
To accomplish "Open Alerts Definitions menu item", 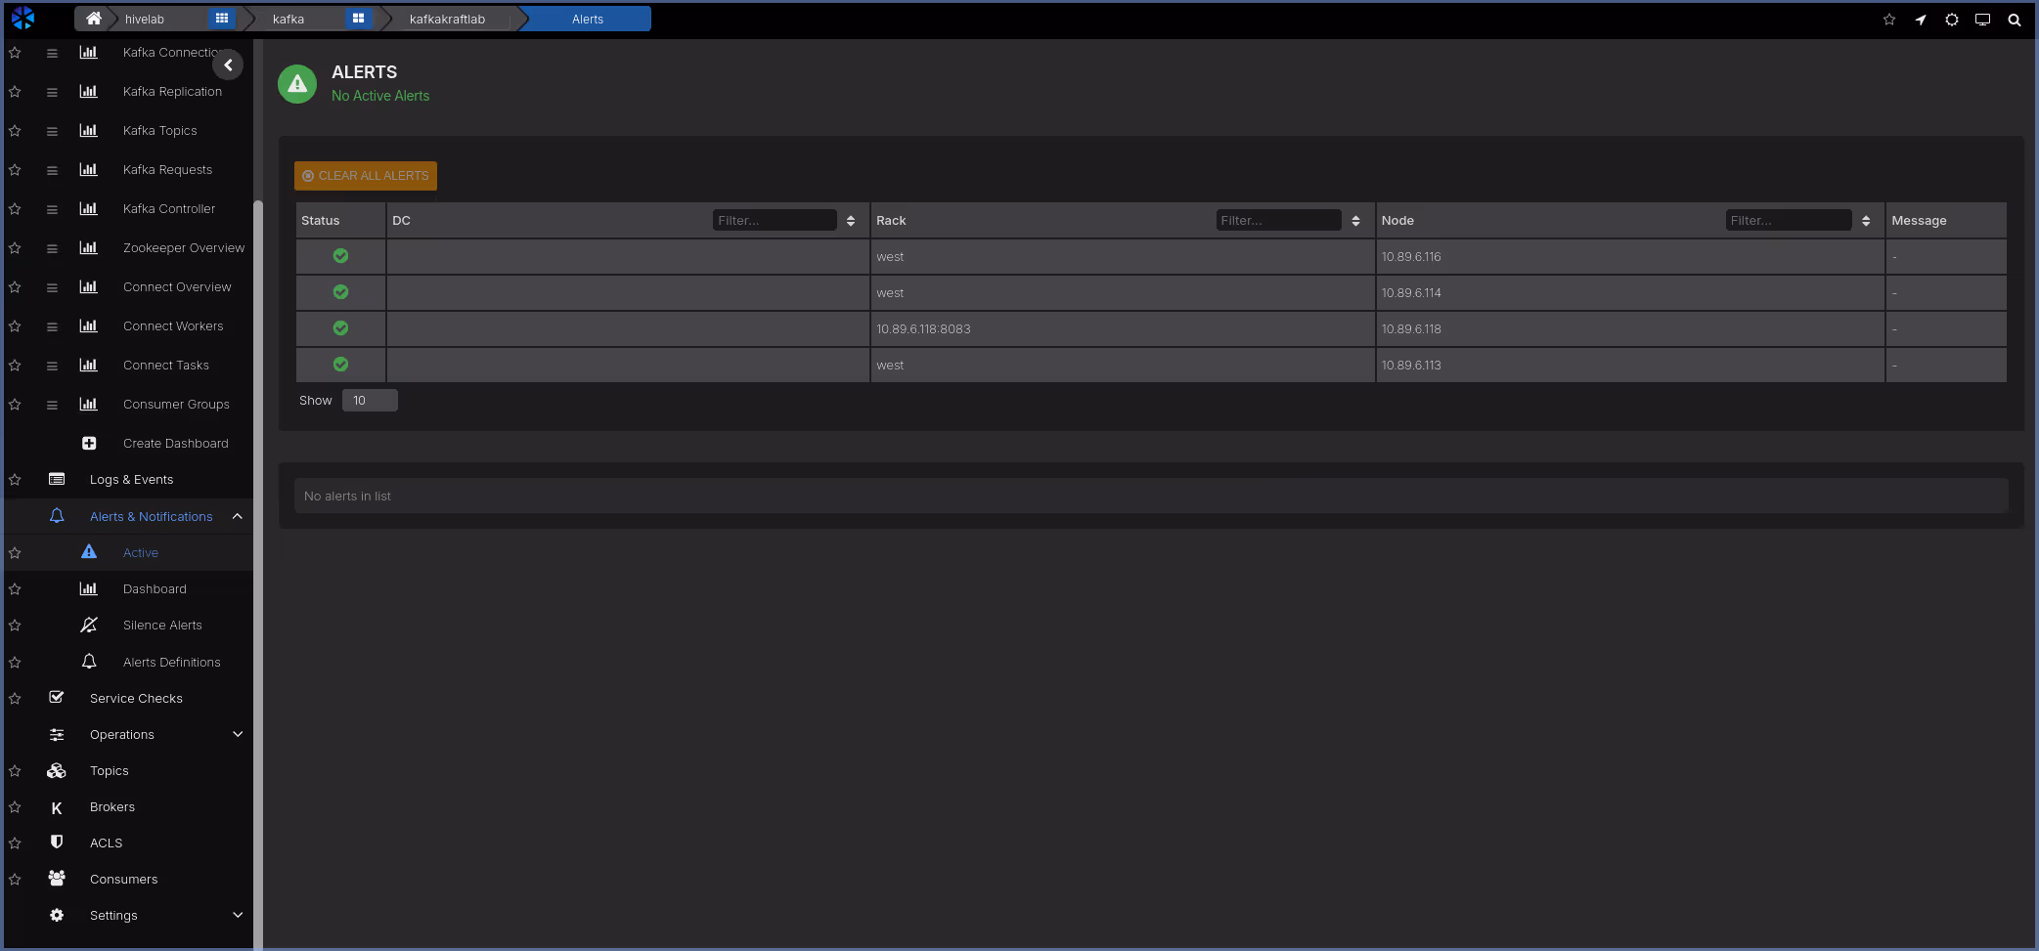I will click(171, 663).
